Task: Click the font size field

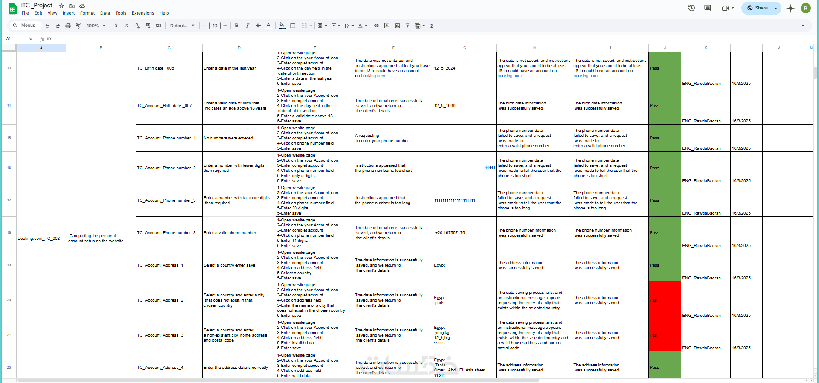Action: 215,26
